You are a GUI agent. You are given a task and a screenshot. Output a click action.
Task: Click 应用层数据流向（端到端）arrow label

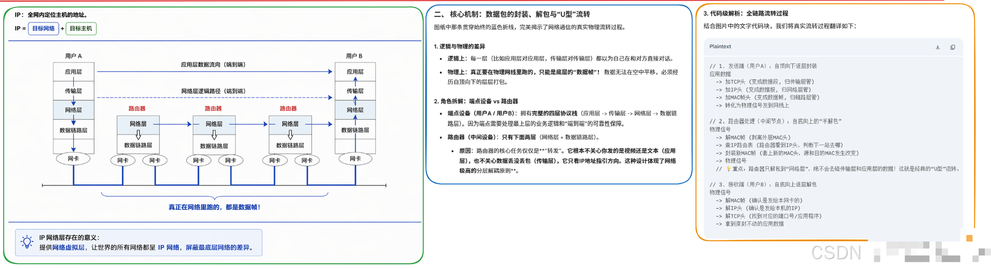[x=213, y=65]
